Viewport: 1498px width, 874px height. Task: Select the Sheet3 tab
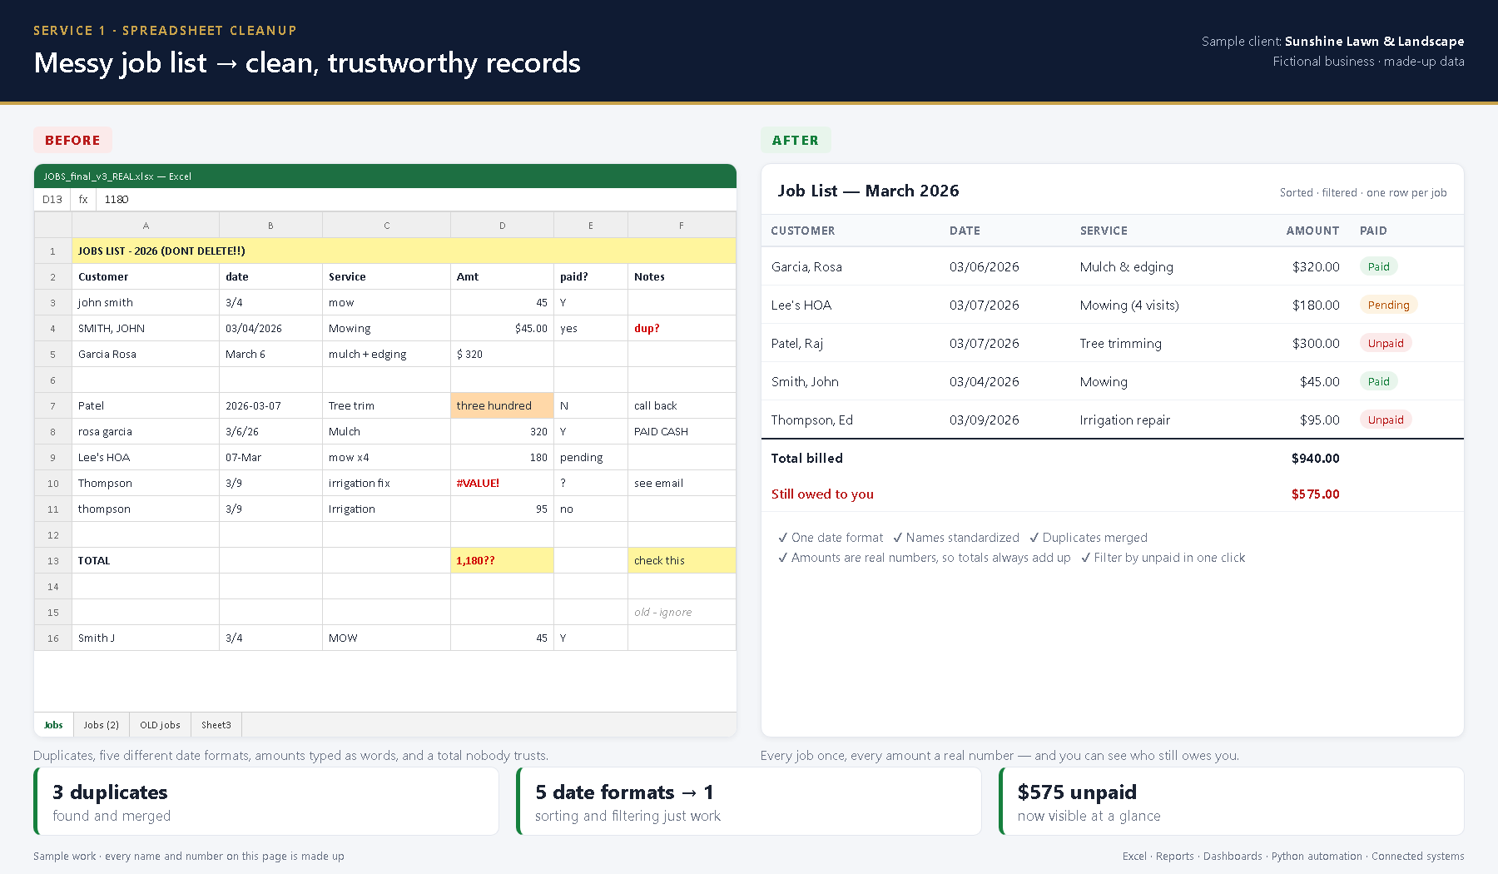(216, 725)
